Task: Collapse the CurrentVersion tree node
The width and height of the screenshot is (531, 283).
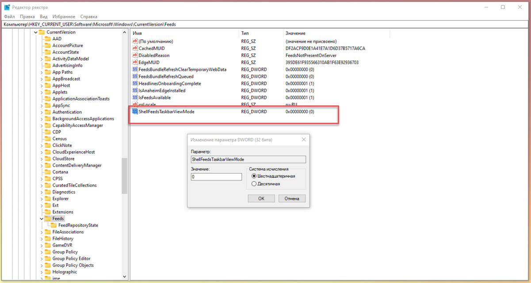Action: point(35,32)
